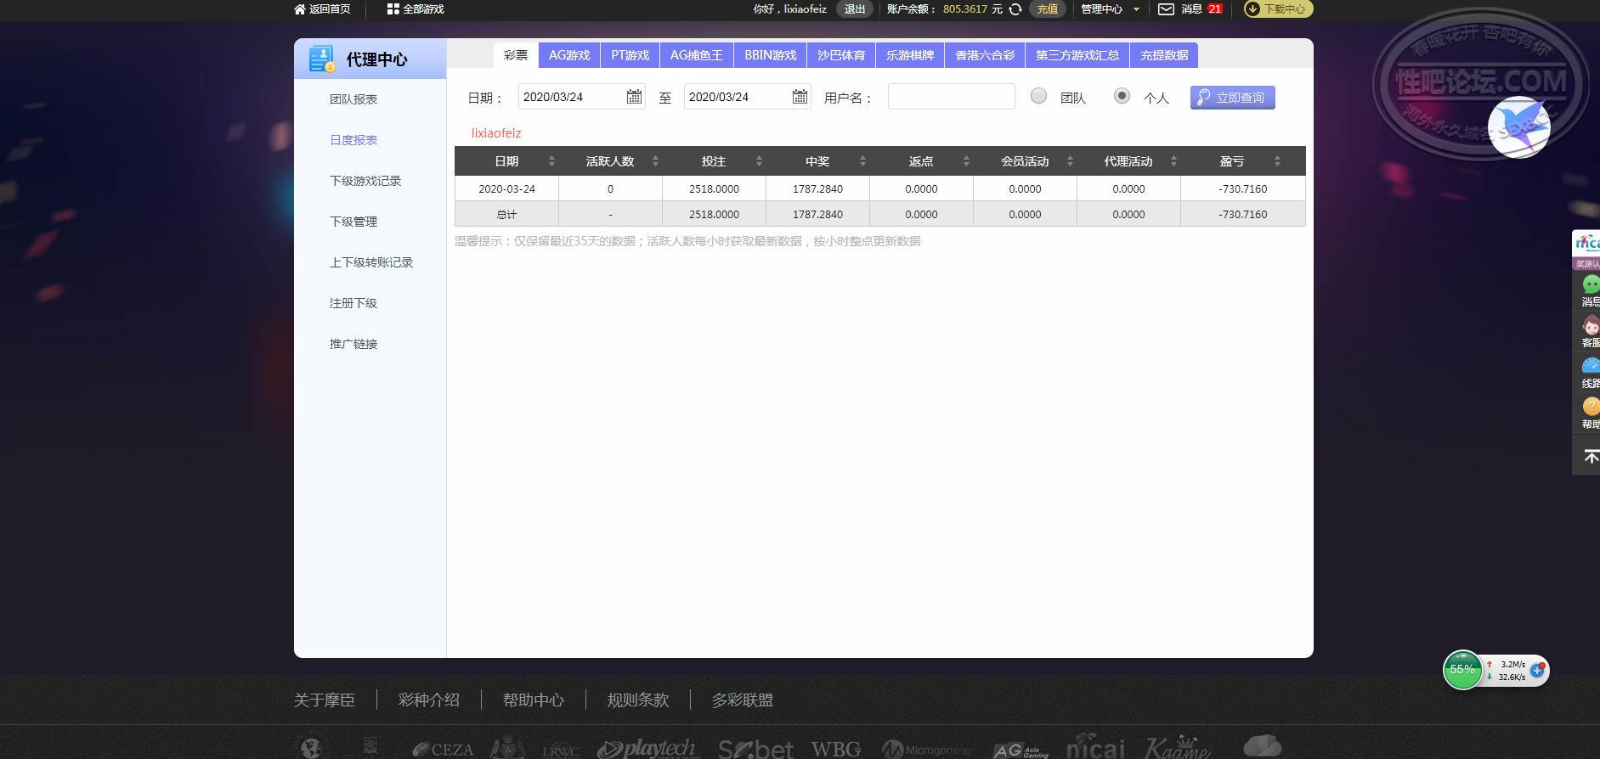Screen dimensions: 1600x759
Task: Click the back-to-top arrow icon
Action: click(x=1590, y=457)
